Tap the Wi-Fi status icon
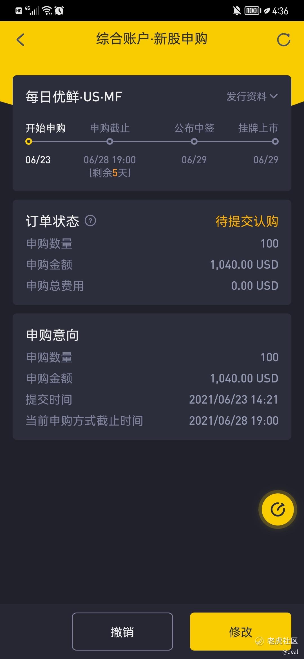Image resolution: width=304 pixels, height=659 pixels. click(47, 11)
